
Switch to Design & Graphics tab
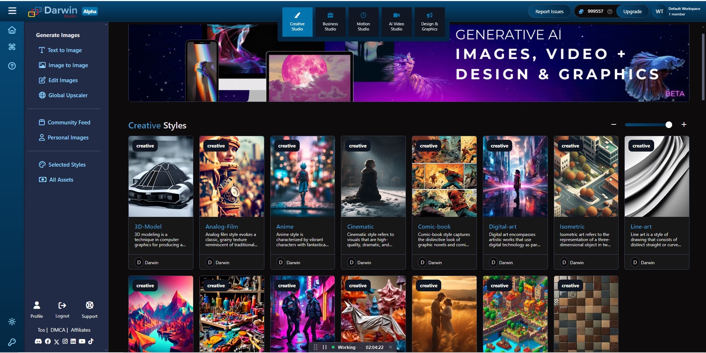(x=429, y=22)
